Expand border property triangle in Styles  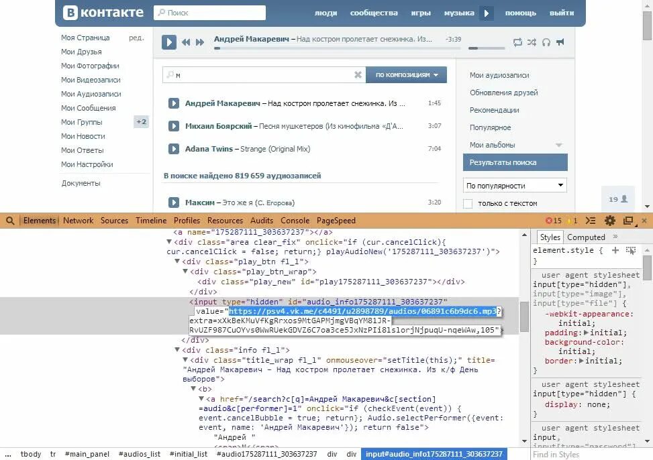582,361
